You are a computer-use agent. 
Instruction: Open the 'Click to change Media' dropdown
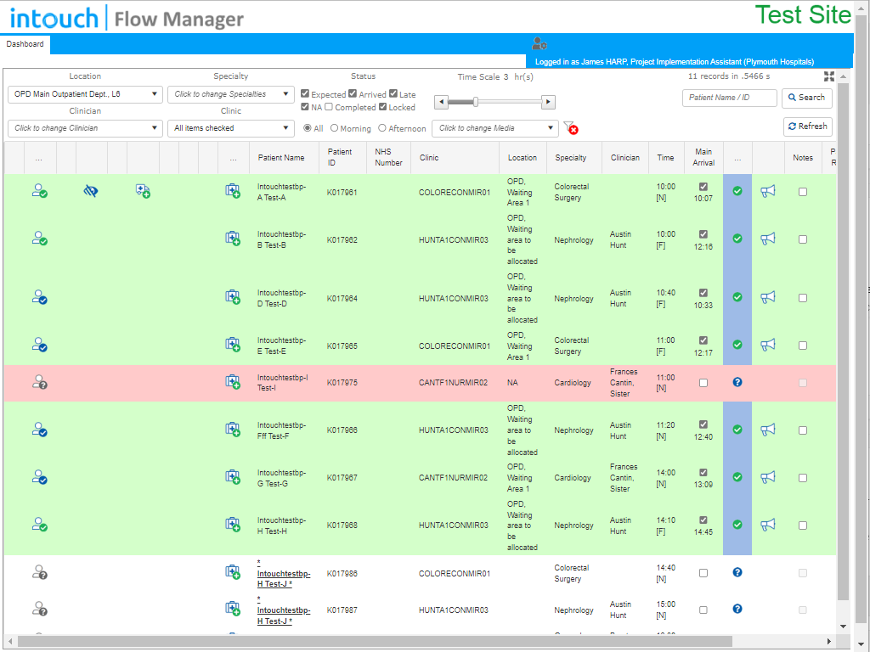[x=495, y=128]
